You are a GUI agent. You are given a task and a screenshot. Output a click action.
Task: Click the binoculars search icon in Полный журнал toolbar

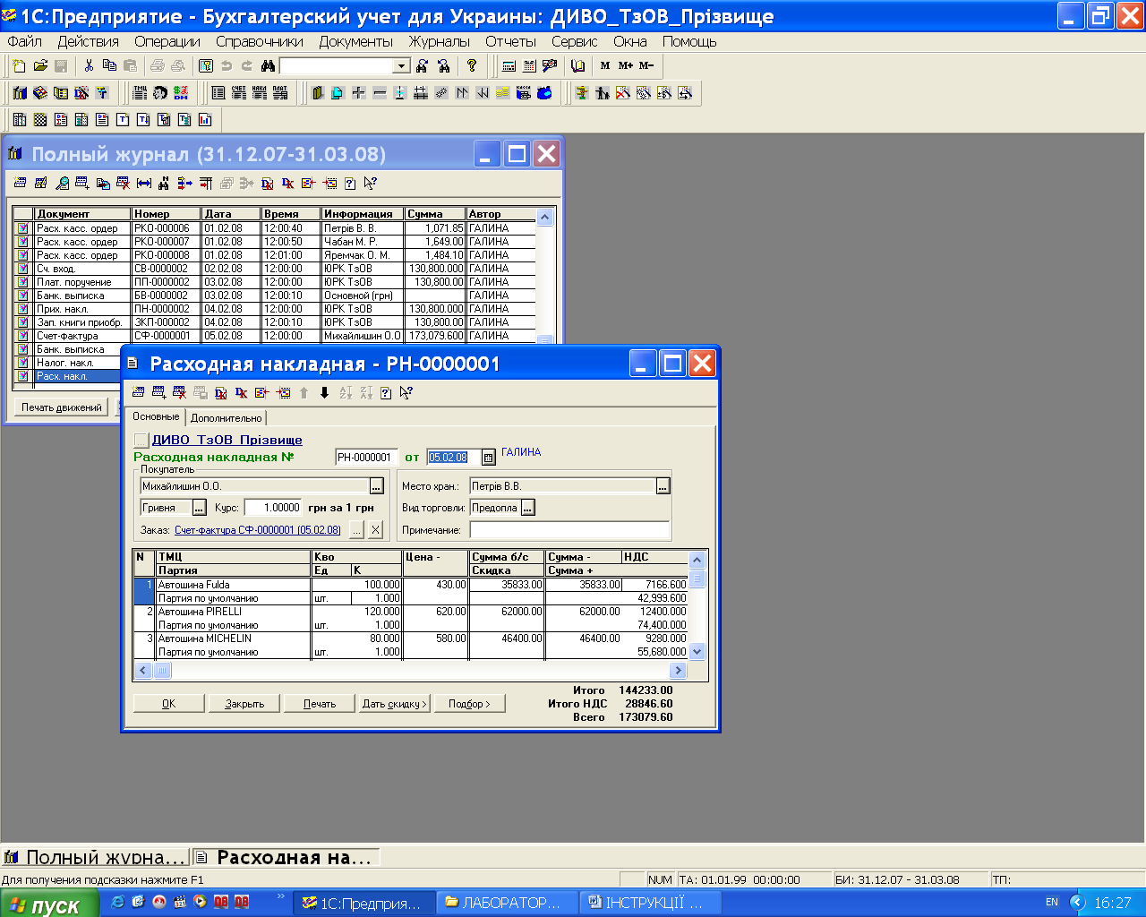pyautogui.click(x=164, y=183)
